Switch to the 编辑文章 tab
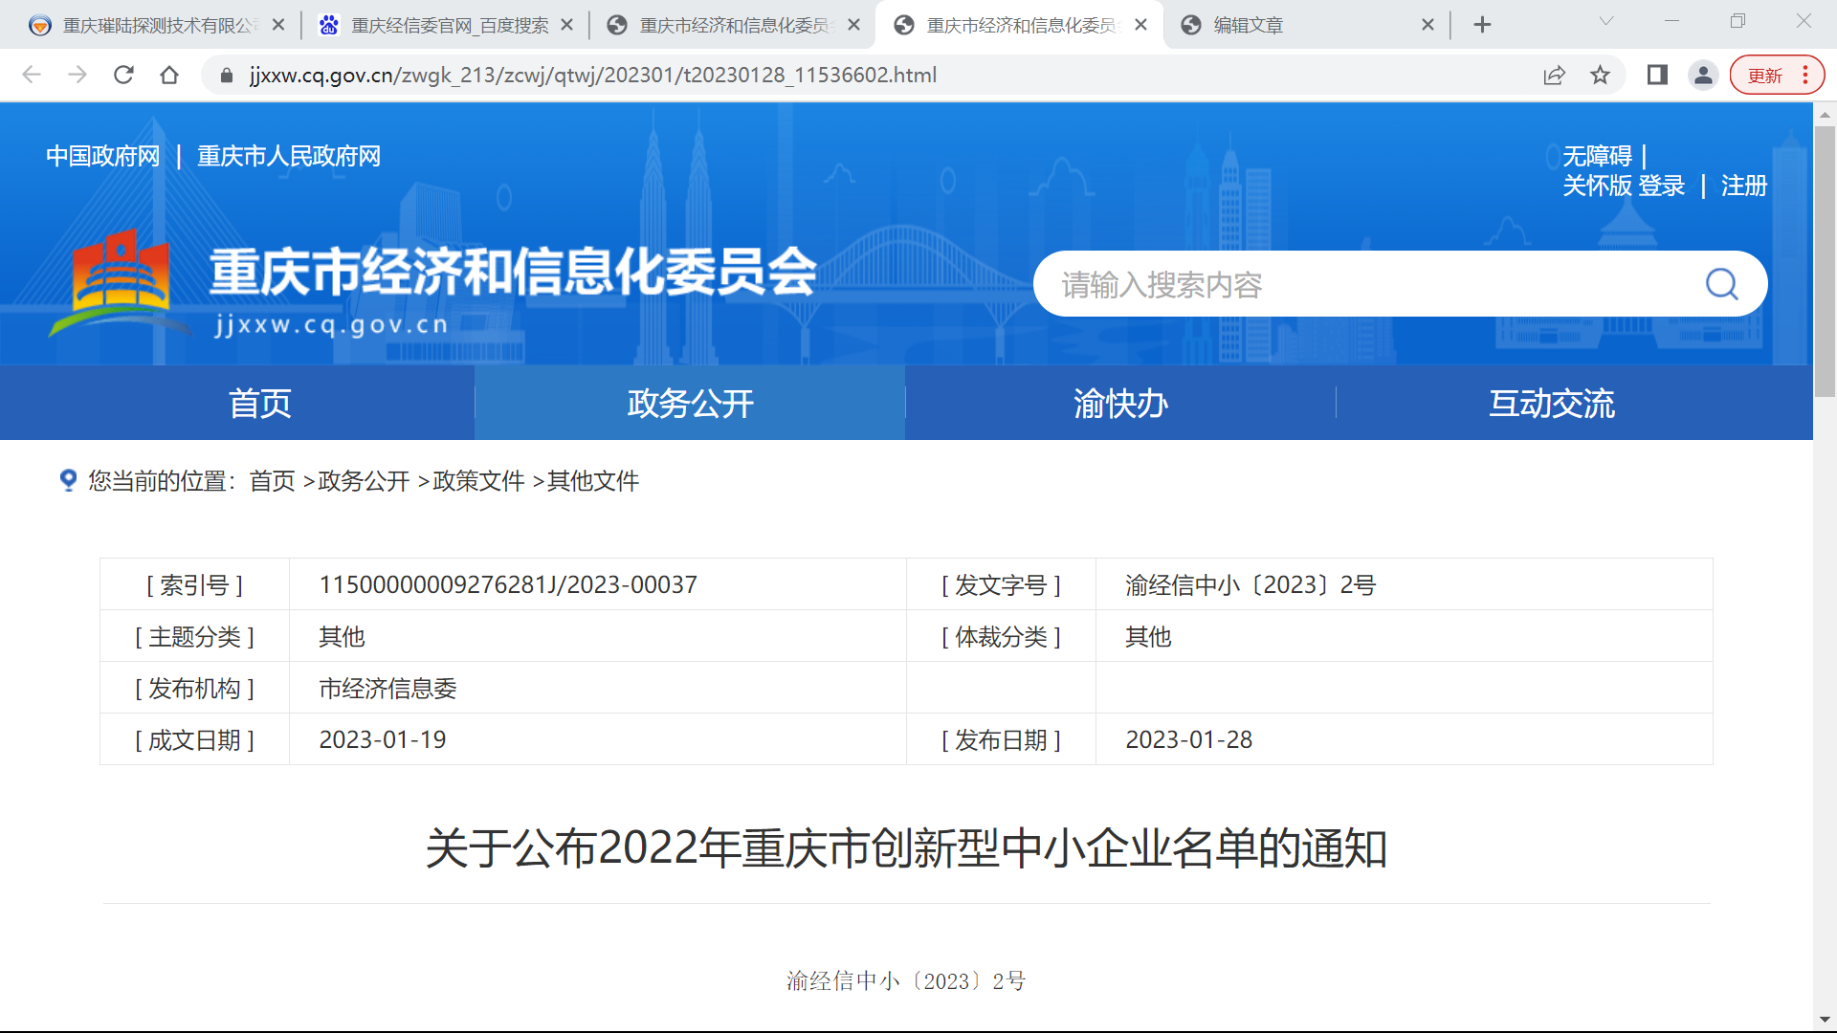The image size is (1837, 1033). 1292,25
